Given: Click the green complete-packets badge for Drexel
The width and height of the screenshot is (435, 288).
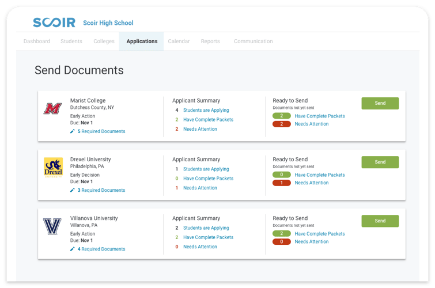Looking at the screenshot, I should (282, 175).
